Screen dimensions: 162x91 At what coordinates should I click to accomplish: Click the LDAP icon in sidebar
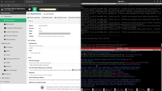[x=5, y=62]
